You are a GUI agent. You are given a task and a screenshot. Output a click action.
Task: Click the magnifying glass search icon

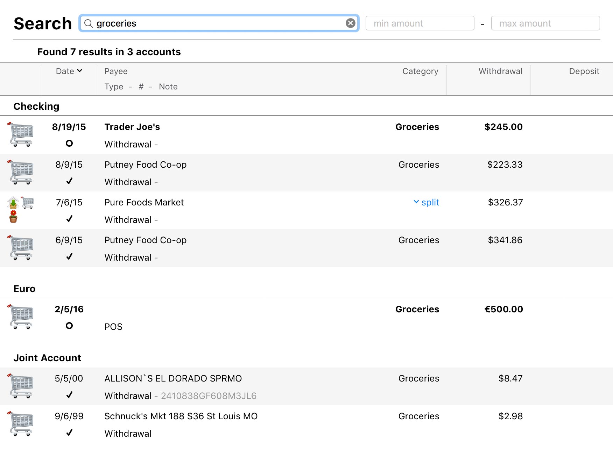(x=89, y=23)
